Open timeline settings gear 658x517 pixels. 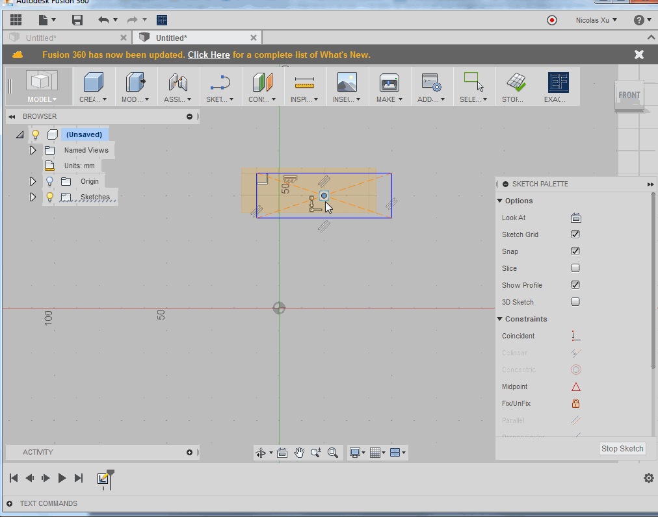[649, 478]
